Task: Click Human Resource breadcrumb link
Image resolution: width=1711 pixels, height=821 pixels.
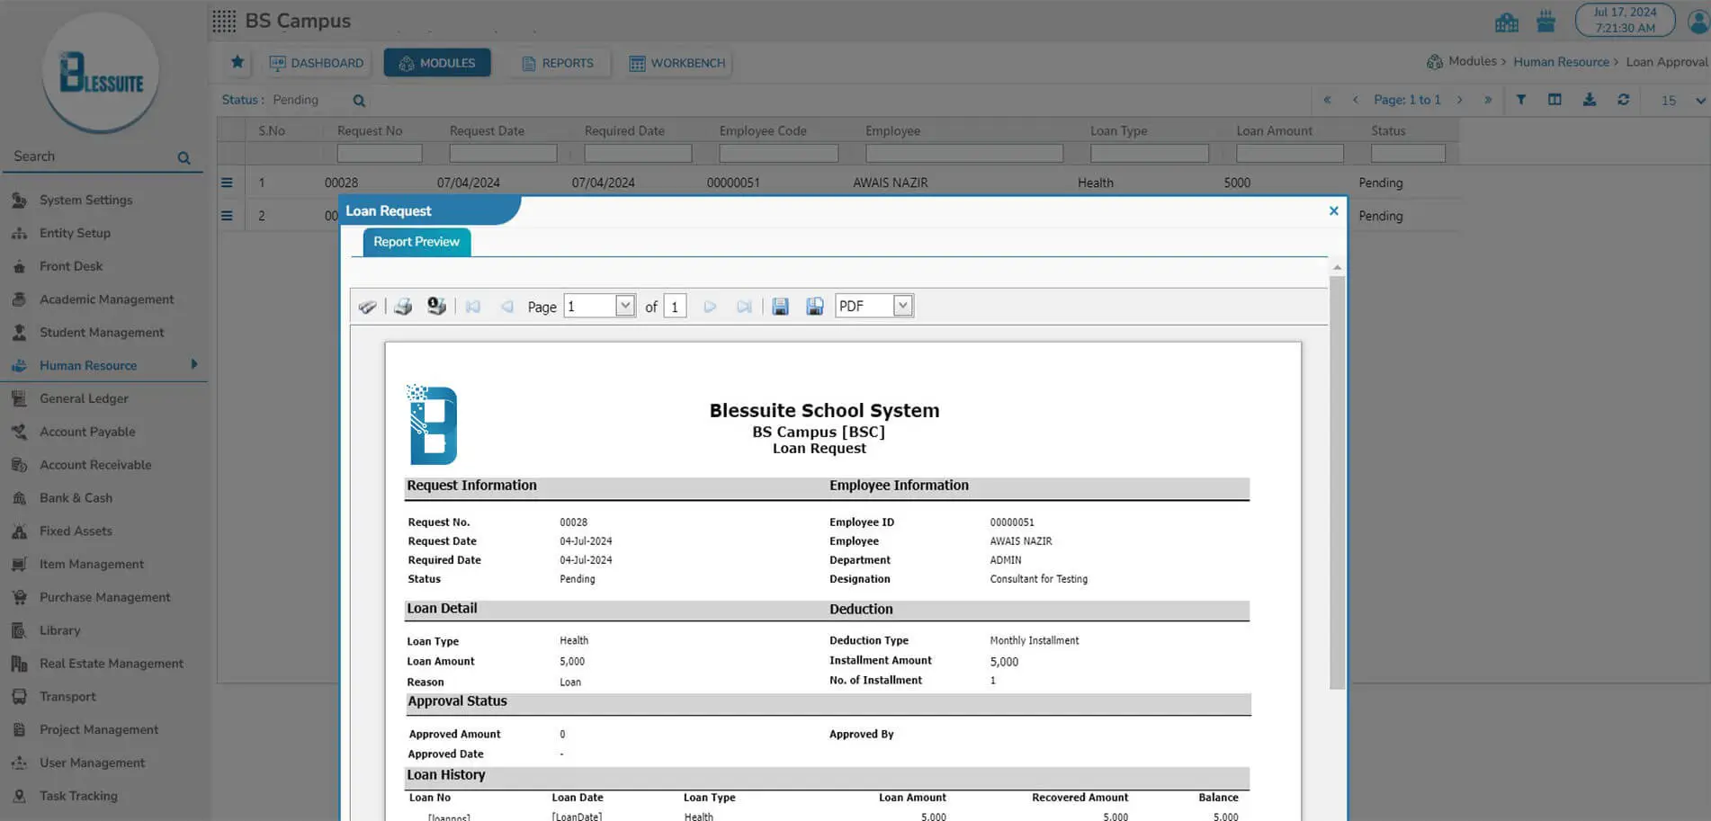Action: pos(1561,62)
